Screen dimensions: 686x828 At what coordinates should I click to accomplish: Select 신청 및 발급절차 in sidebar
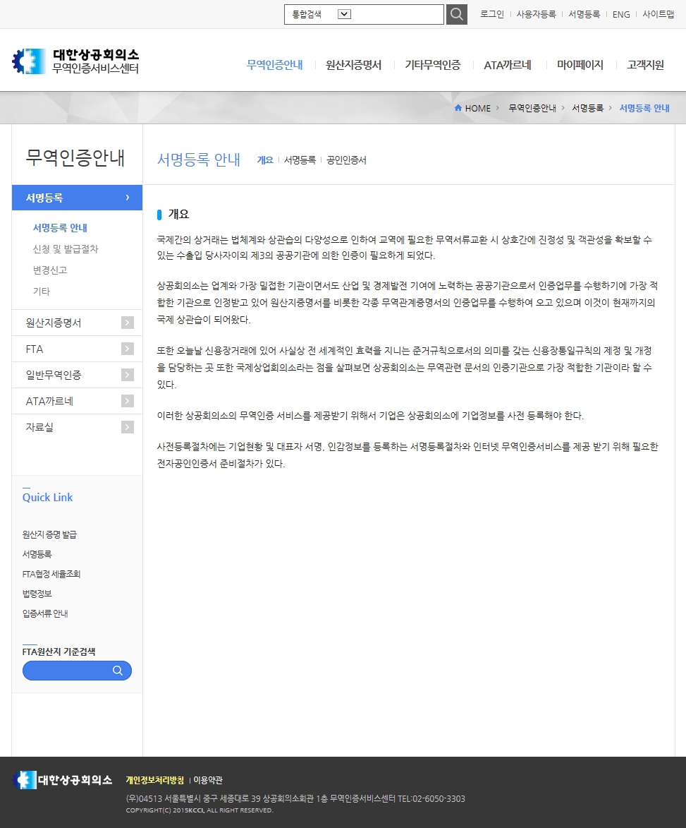(x=66, y=248)
